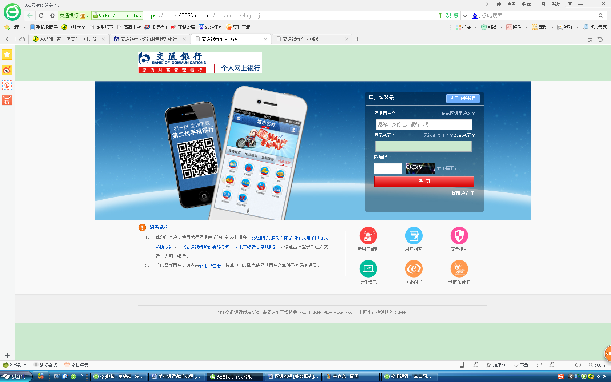Click 看不清楚 captcha refresh link
Viewport: 611px width, 382px height.
447,168
